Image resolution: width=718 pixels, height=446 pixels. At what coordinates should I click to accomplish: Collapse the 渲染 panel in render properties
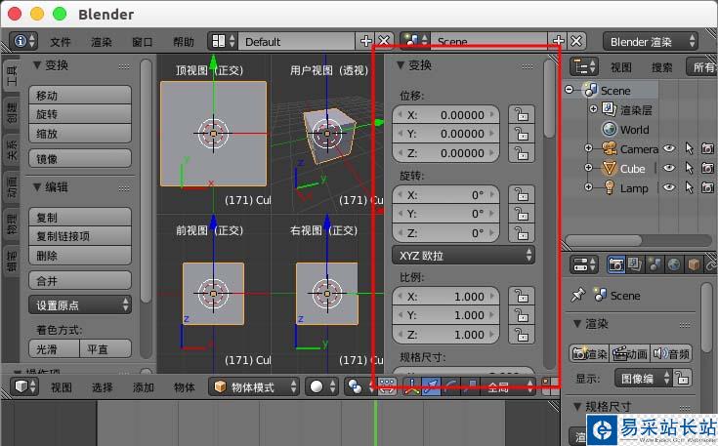click(x=577, y=324)
